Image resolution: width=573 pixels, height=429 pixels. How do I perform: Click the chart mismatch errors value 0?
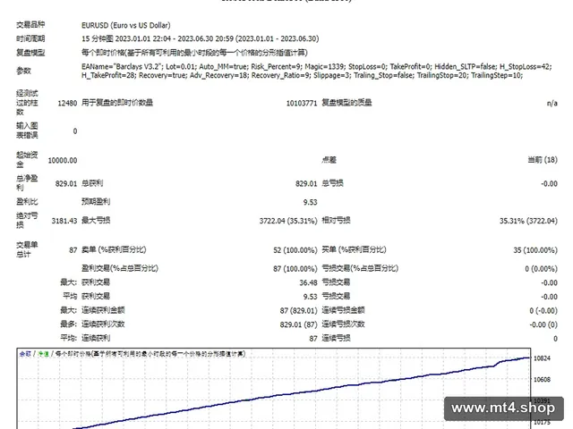[75, 131]
